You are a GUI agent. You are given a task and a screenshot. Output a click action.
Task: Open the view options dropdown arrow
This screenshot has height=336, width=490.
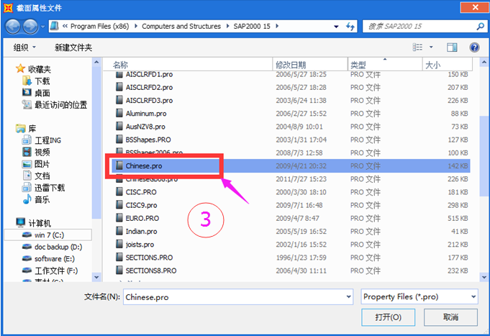pyautogui.click(x=430, y=47)
